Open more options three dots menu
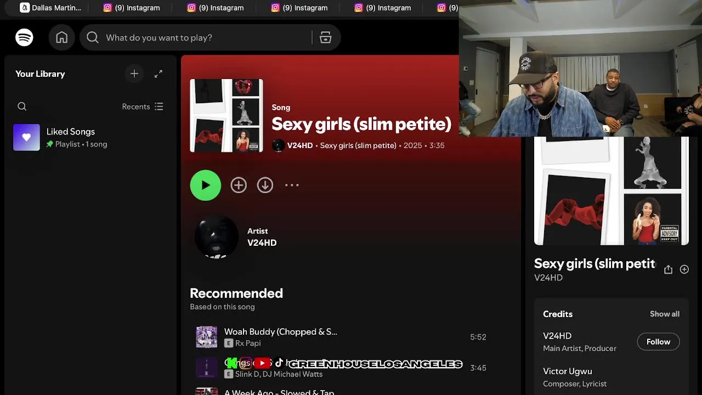The image size is (702, 395). pyautogui.click(x=292, y=185)
